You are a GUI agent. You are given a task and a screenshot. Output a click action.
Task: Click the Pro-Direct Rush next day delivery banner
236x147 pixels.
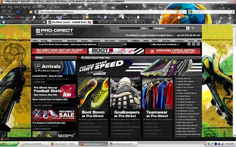click(59, 51)
